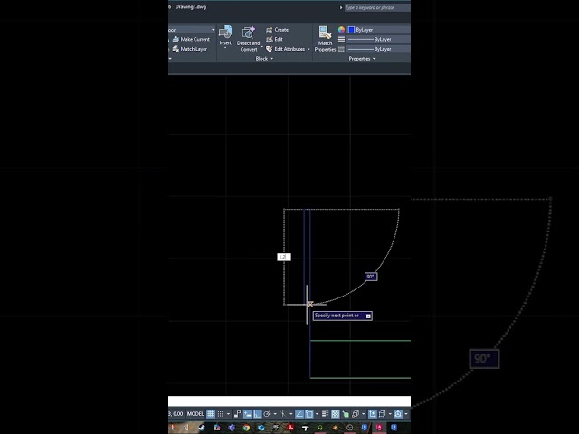The image size is (579, 434).
Task: Open the Gizmo dropdown arrow
Action: tap(406, 414)
